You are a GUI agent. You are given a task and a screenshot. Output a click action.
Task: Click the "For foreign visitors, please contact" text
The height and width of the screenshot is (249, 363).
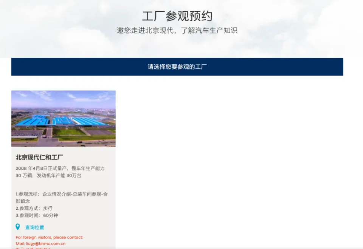pyautogui.click(x=49, y=237)
